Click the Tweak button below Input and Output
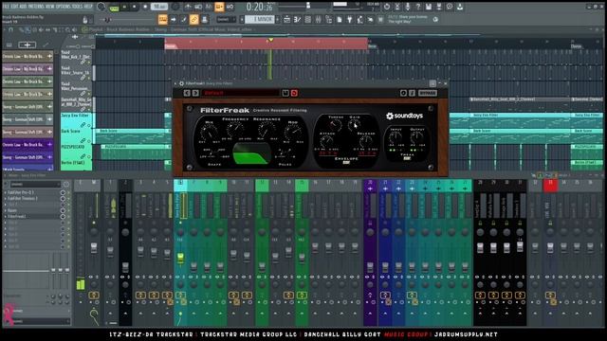The height and width of the screenshot is (341, 607). click(x=407, y=158)
